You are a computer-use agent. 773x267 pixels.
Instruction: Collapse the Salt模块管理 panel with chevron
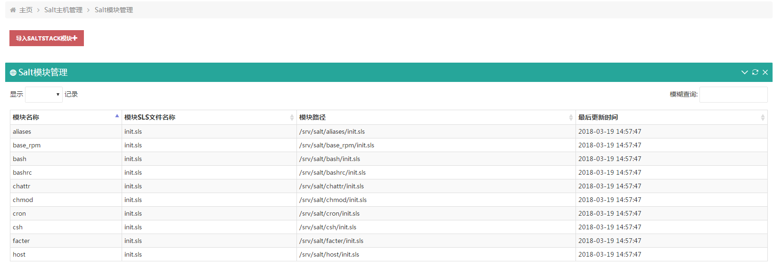[x=745, y=73]
